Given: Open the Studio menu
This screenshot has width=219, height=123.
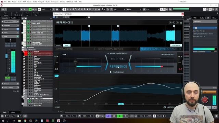Looking at the screenshot, I should [x=48, y=2].
